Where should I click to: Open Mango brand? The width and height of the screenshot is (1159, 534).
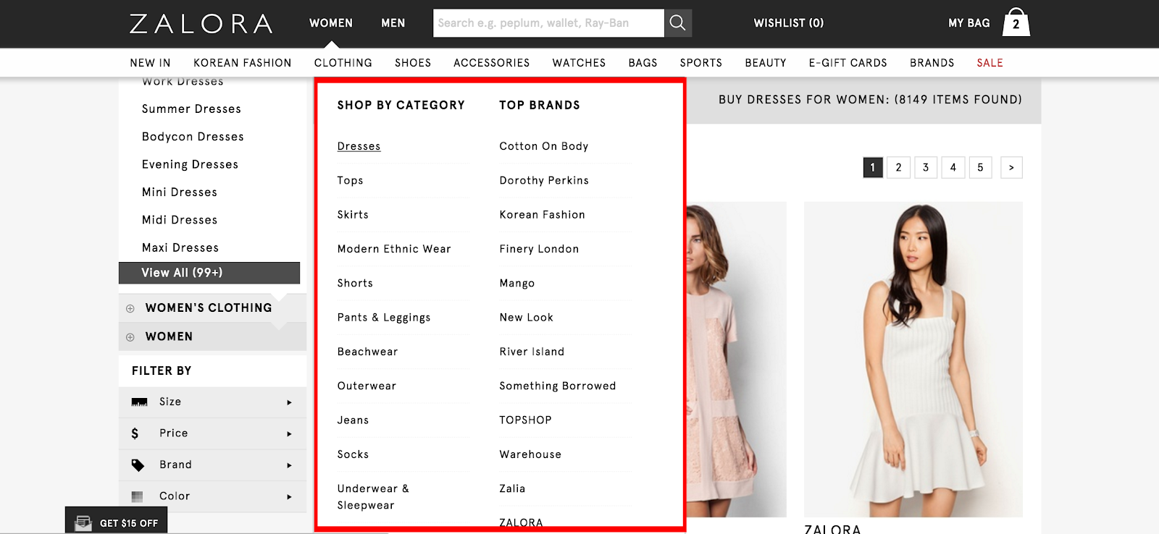coord(517,284)
